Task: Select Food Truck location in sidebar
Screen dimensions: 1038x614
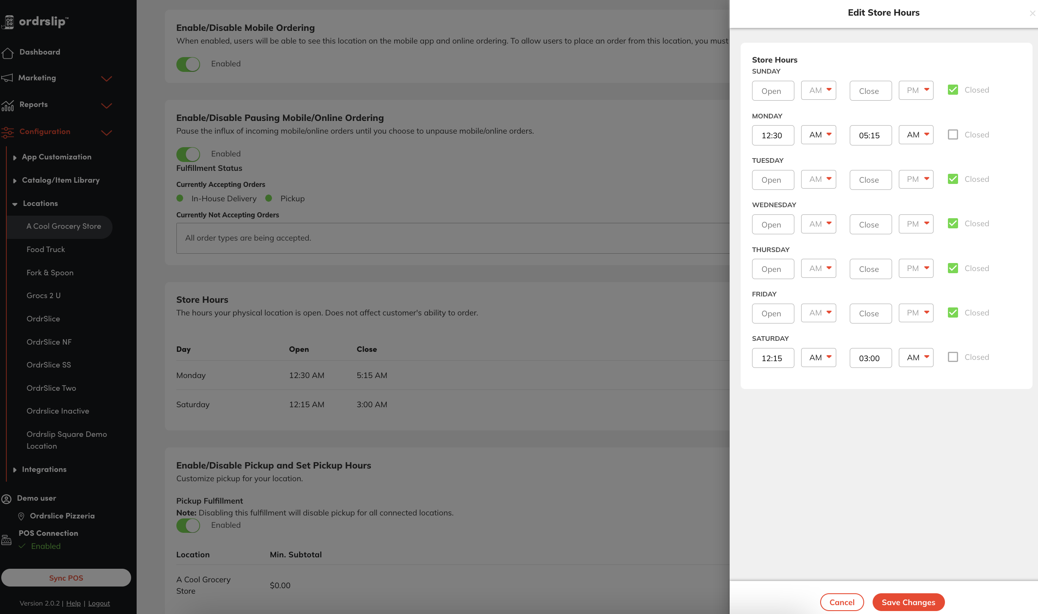Action: [46, 249]
